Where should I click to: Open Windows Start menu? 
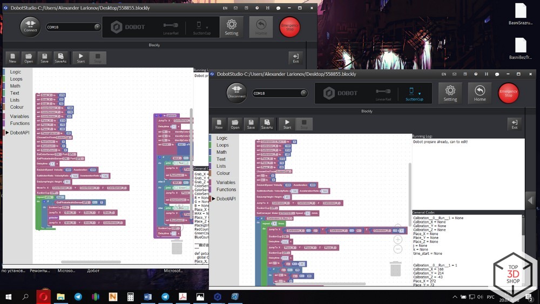(8, 297)
